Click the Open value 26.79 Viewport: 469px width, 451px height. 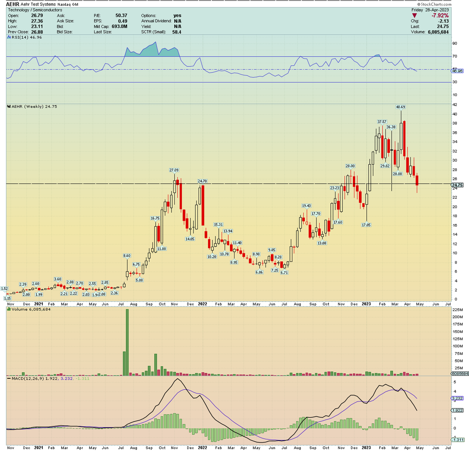[x=37, y=16]
